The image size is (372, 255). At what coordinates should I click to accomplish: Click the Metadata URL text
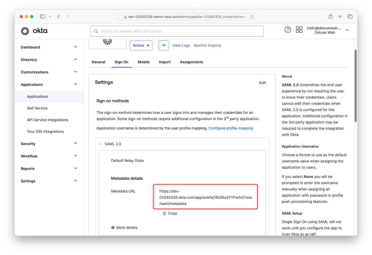click(x=206, y=197)
